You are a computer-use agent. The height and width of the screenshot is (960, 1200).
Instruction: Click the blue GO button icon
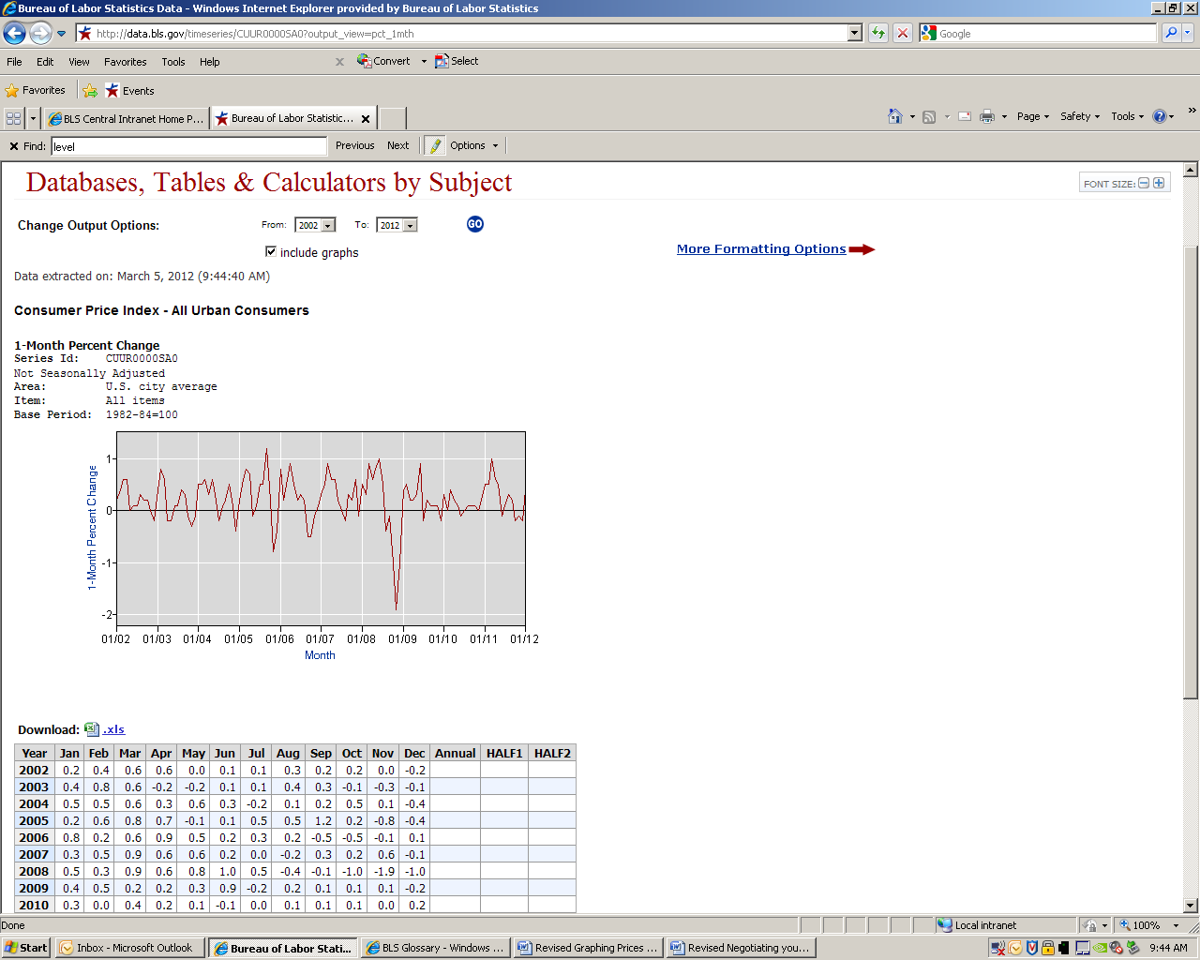(x=475, y=224)
